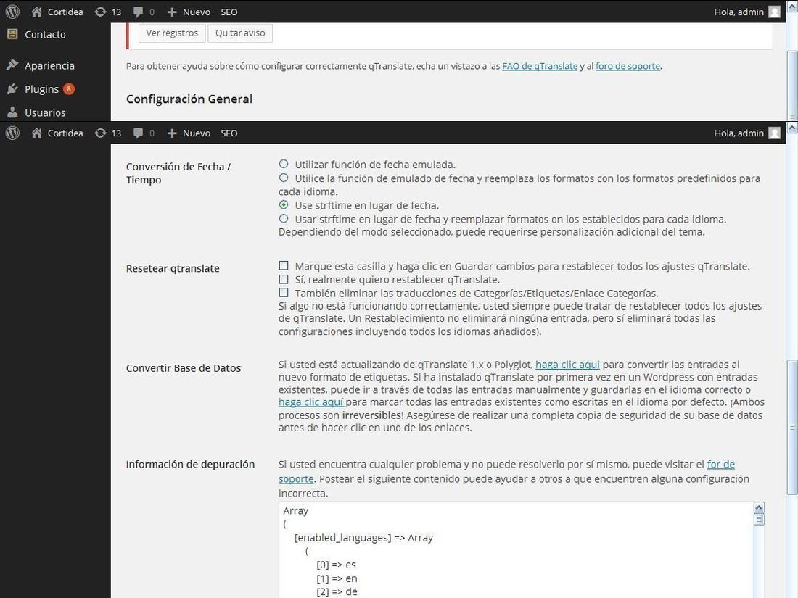Click the Apariencia paintbrush icon

pyautogui.click(x=12, y=65)
